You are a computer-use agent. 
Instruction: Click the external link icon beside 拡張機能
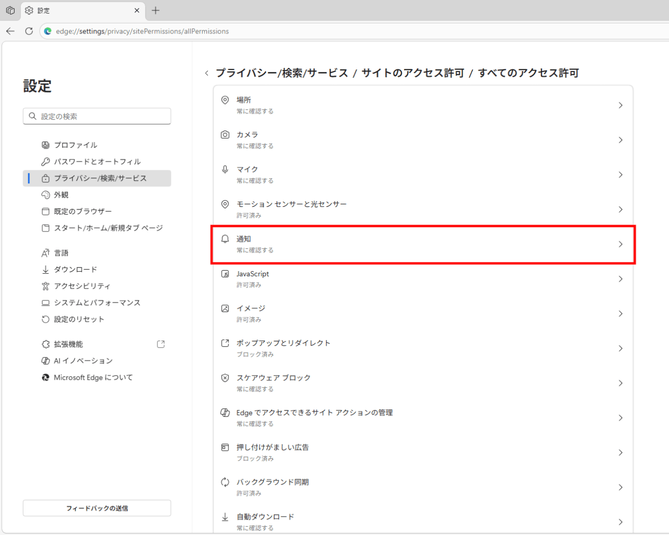tap(161, 344)
